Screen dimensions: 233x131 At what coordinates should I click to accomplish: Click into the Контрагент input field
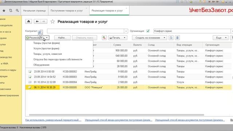(86, 31)
